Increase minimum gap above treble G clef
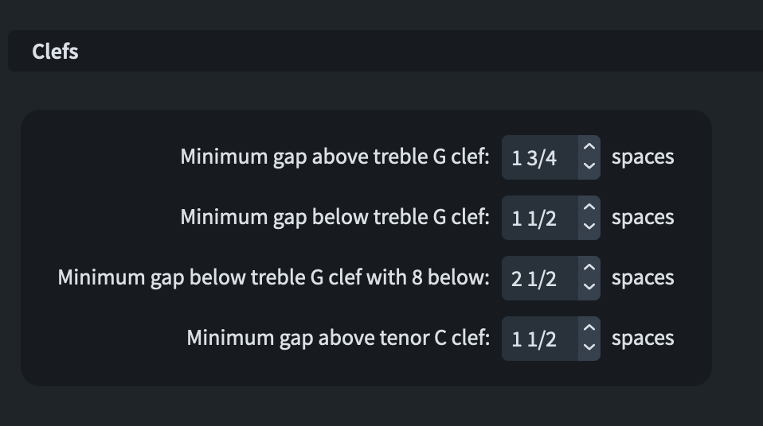The width and height of the screenshot is (763, 426). [x=589, y=148]
